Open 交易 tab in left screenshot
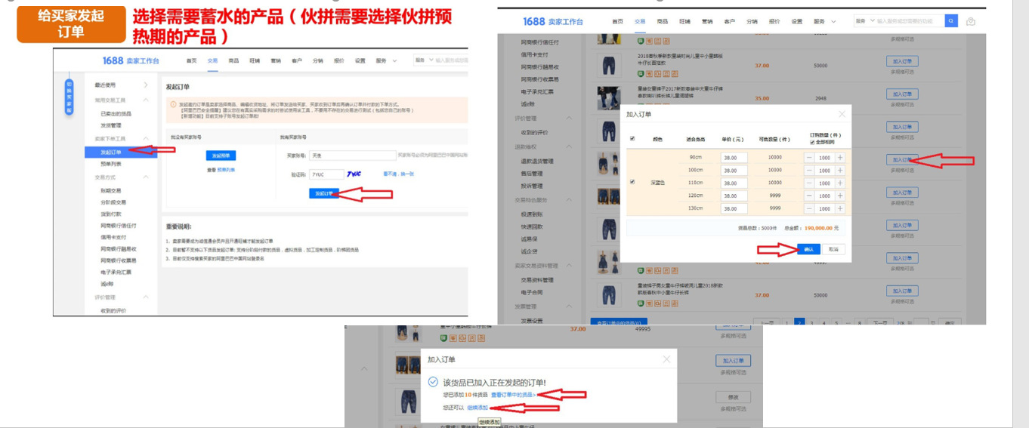This screenshot has width=1029, height=428. point(212,60)
